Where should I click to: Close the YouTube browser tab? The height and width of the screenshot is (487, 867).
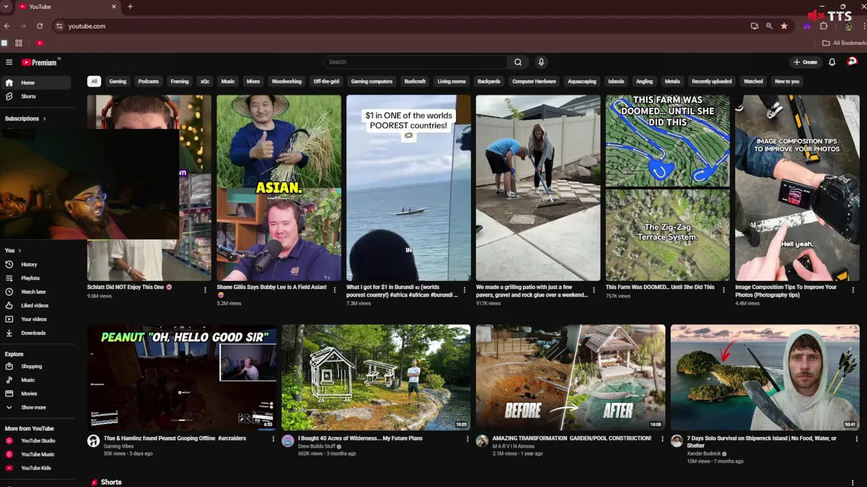tap(114, 7)
